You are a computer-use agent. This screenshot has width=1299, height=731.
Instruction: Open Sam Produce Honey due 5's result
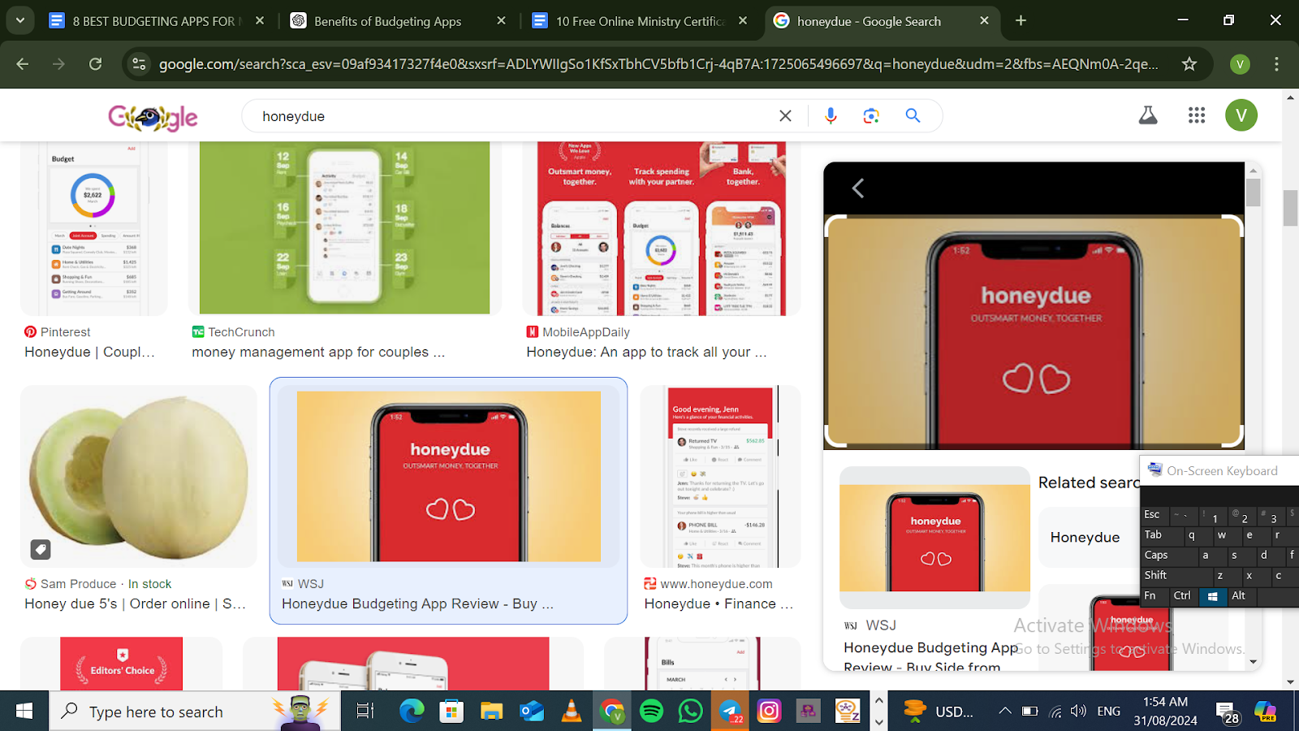tap(135, 603)
